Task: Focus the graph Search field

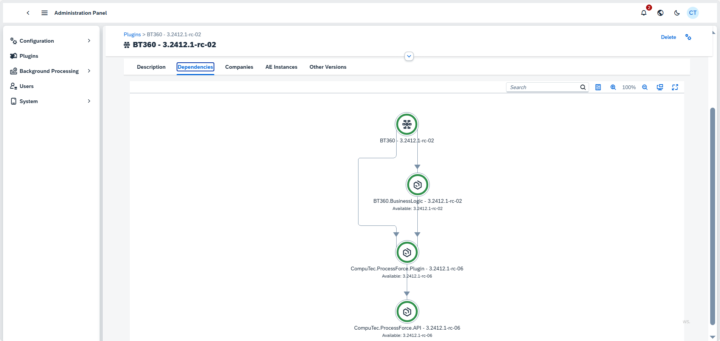Action: tap(543, 87)
